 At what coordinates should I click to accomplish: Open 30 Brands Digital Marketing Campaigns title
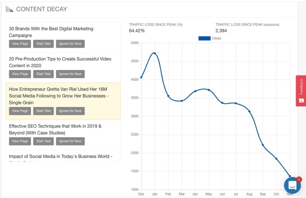pyautogui.click(x=51, y=32)
